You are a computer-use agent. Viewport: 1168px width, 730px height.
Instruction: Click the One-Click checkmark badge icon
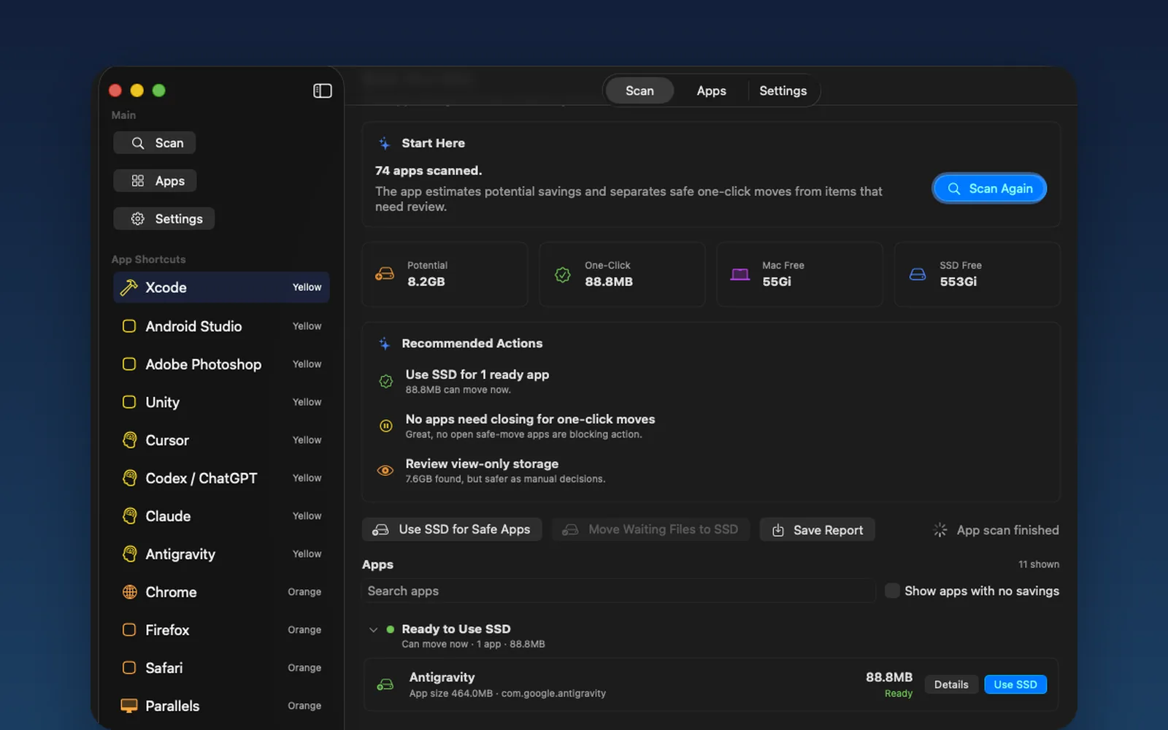coord(563,274)
